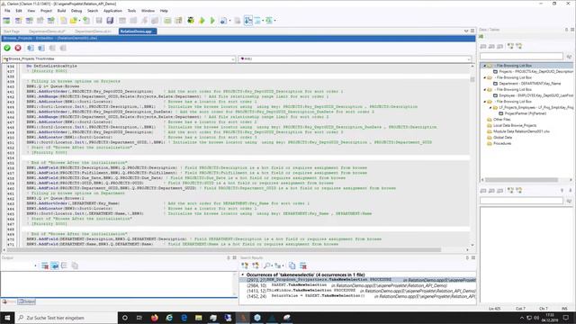Click the grey floppy Save icon
This screenshot has height=324, width=576.
(99, 21)
